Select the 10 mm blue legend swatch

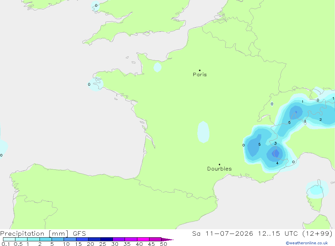pyautogui.click(x=70, y=239)
